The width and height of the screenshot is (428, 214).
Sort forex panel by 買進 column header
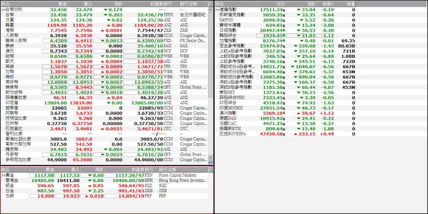pyautogui.click(x=55, y=4)
